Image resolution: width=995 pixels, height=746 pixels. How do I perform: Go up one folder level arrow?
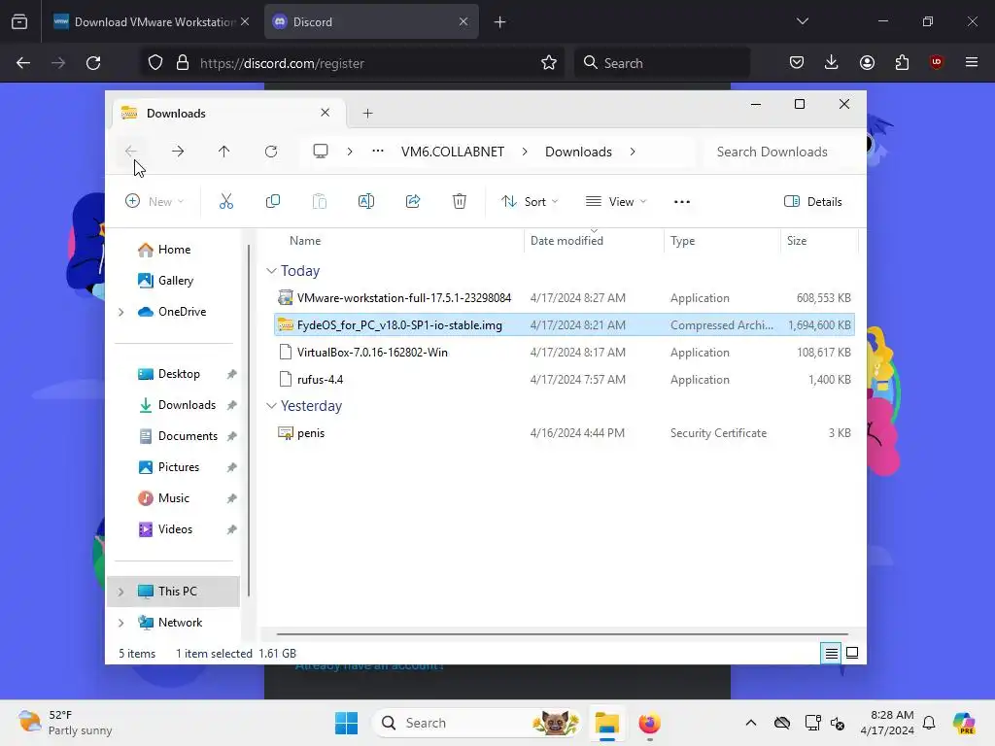point(224,152)
